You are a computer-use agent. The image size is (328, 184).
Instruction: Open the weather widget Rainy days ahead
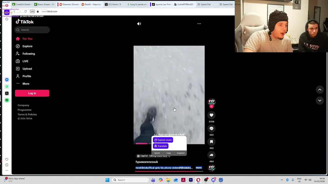coord(14,180)
